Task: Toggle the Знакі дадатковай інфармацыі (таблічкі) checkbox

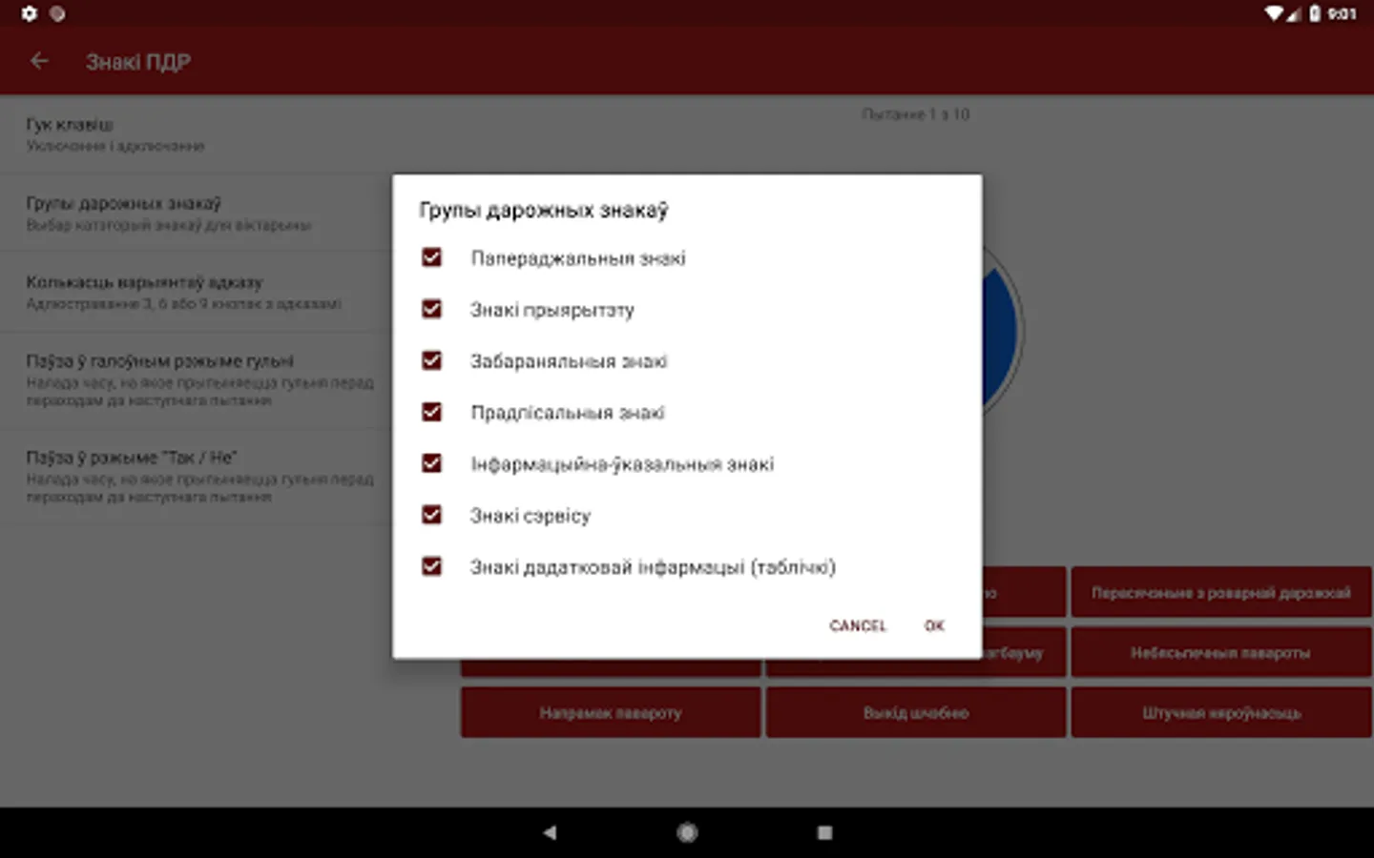Action: pos(432,566)
